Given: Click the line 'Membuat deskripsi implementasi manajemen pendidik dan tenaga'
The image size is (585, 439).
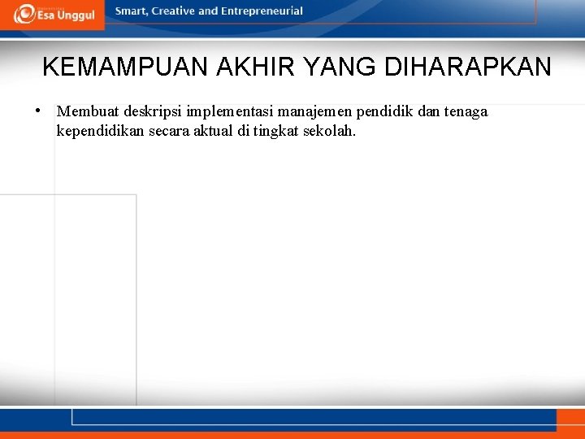Looking at the screenshot, I should click(272, 111).
